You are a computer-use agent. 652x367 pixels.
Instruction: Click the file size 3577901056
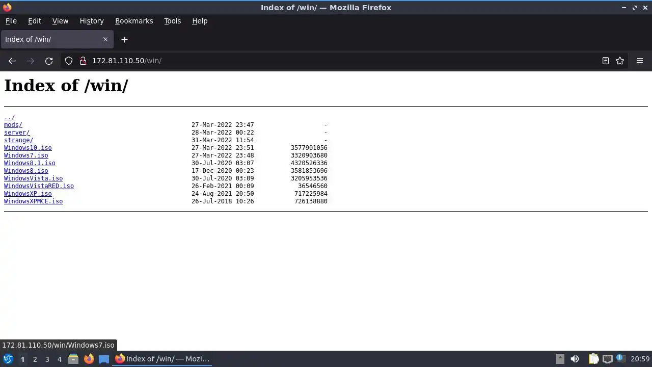(309, 148)
